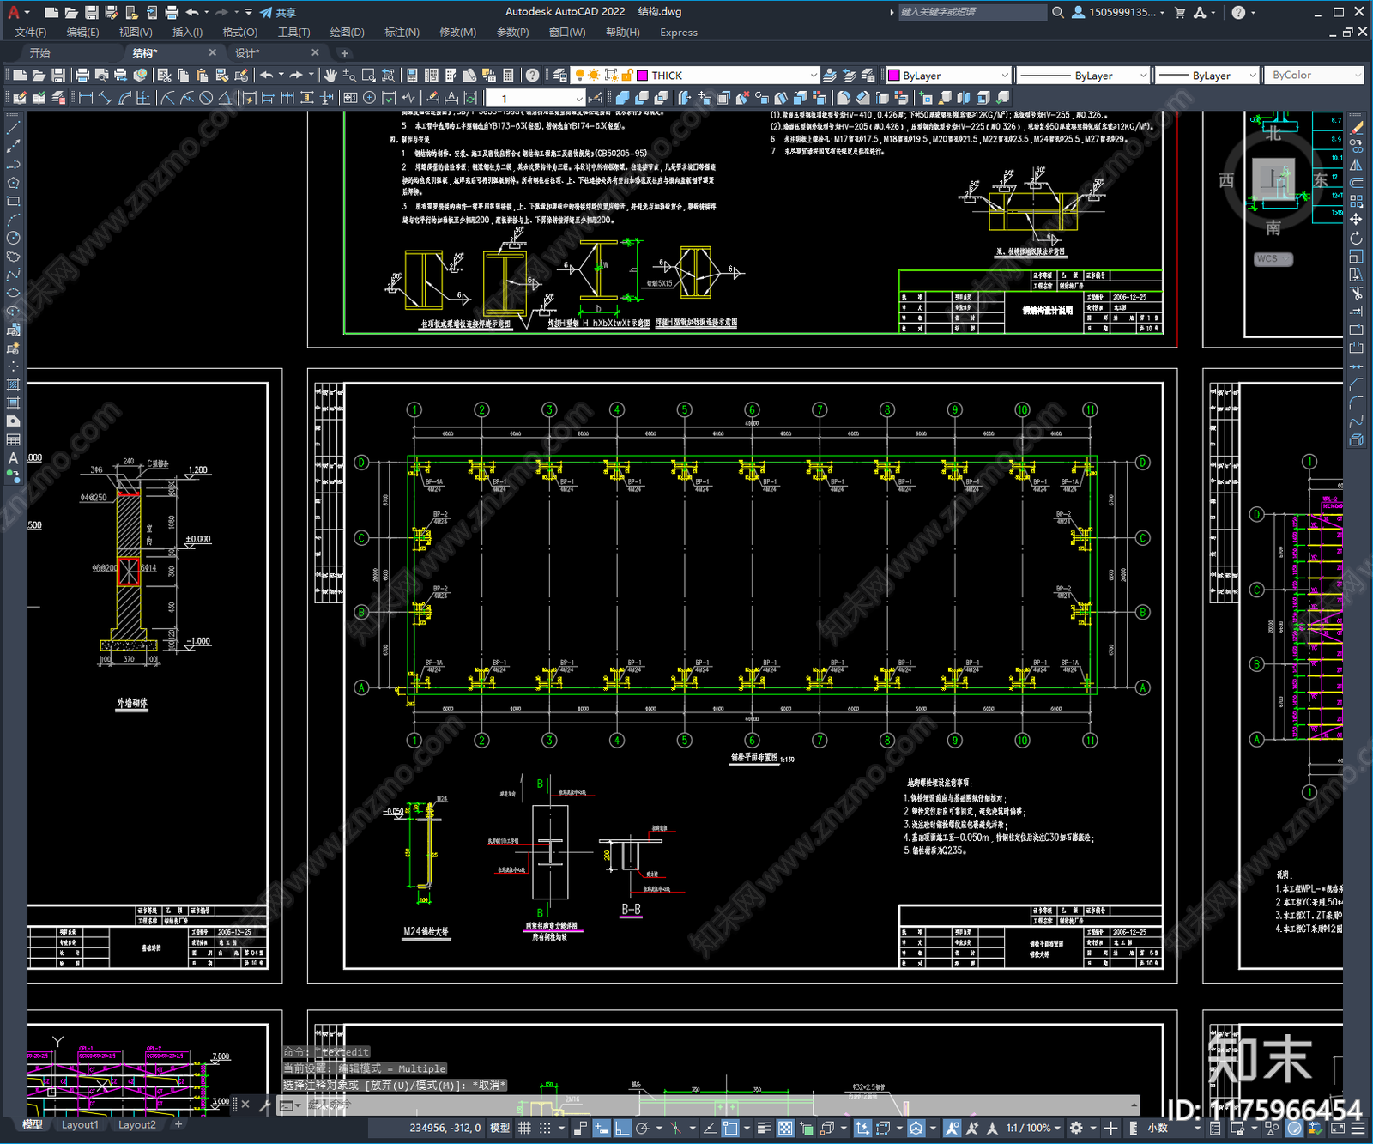Toggle polar tracking in status bar
The height and width of the screenshot is (1144, 1373).
642,1128
